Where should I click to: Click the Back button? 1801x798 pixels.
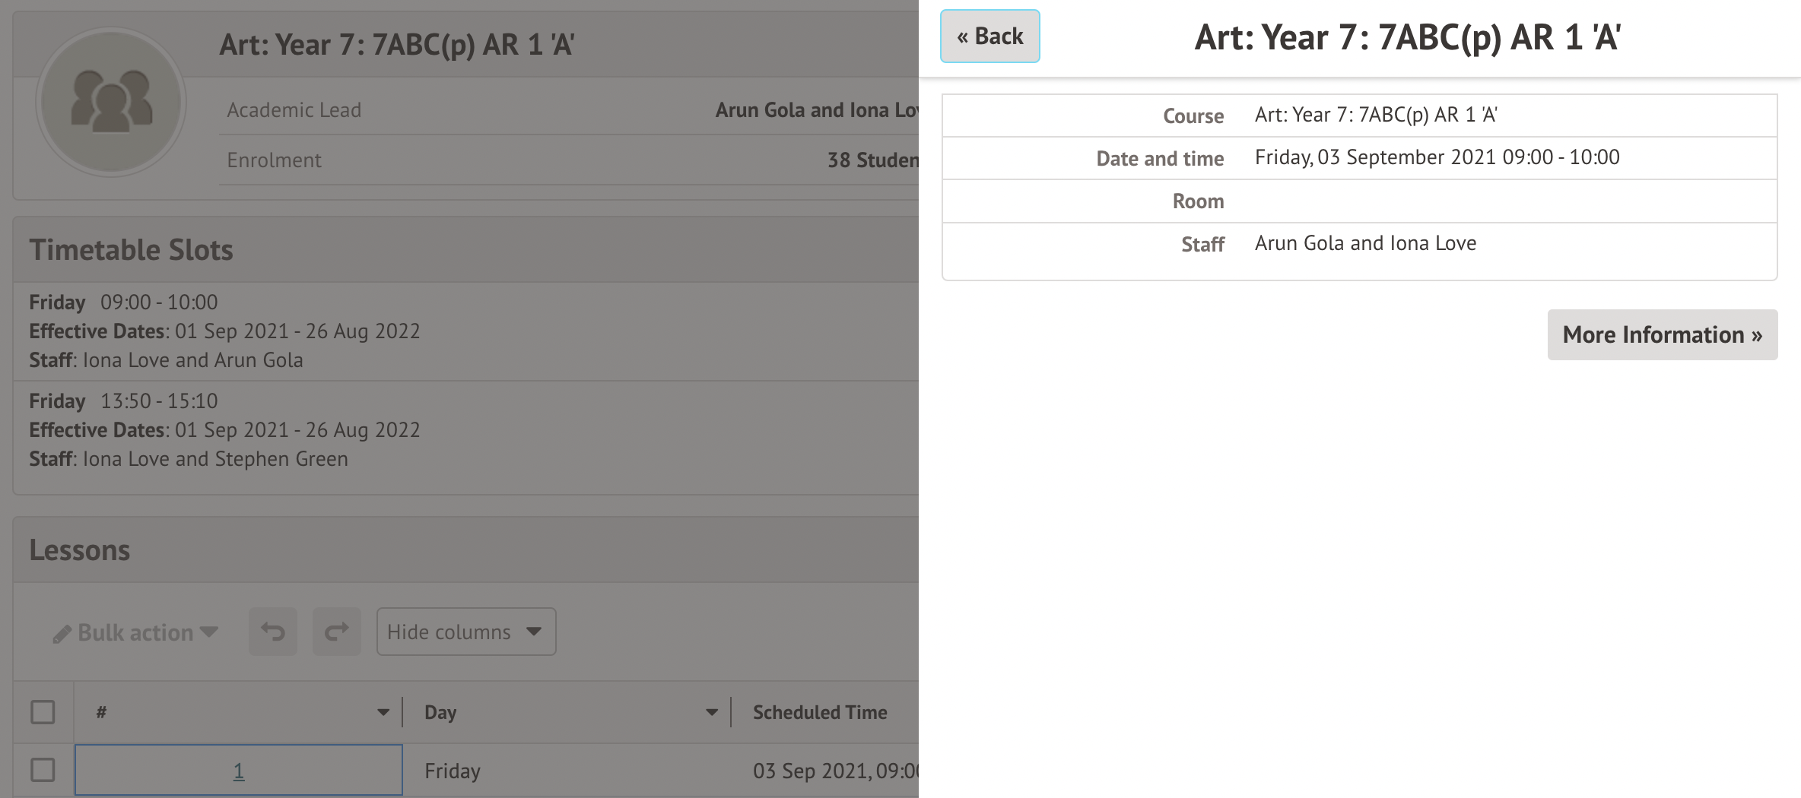coord(989,36)
